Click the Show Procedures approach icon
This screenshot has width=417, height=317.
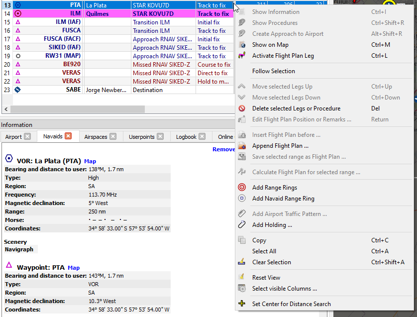(x=242, y=22)
